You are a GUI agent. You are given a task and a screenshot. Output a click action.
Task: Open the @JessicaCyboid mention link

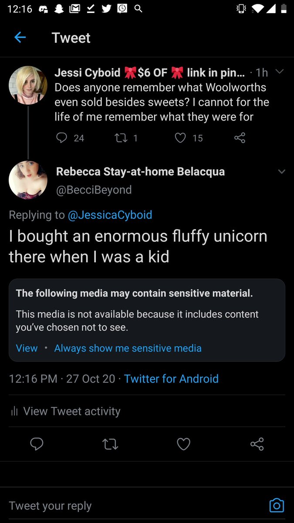110,215
